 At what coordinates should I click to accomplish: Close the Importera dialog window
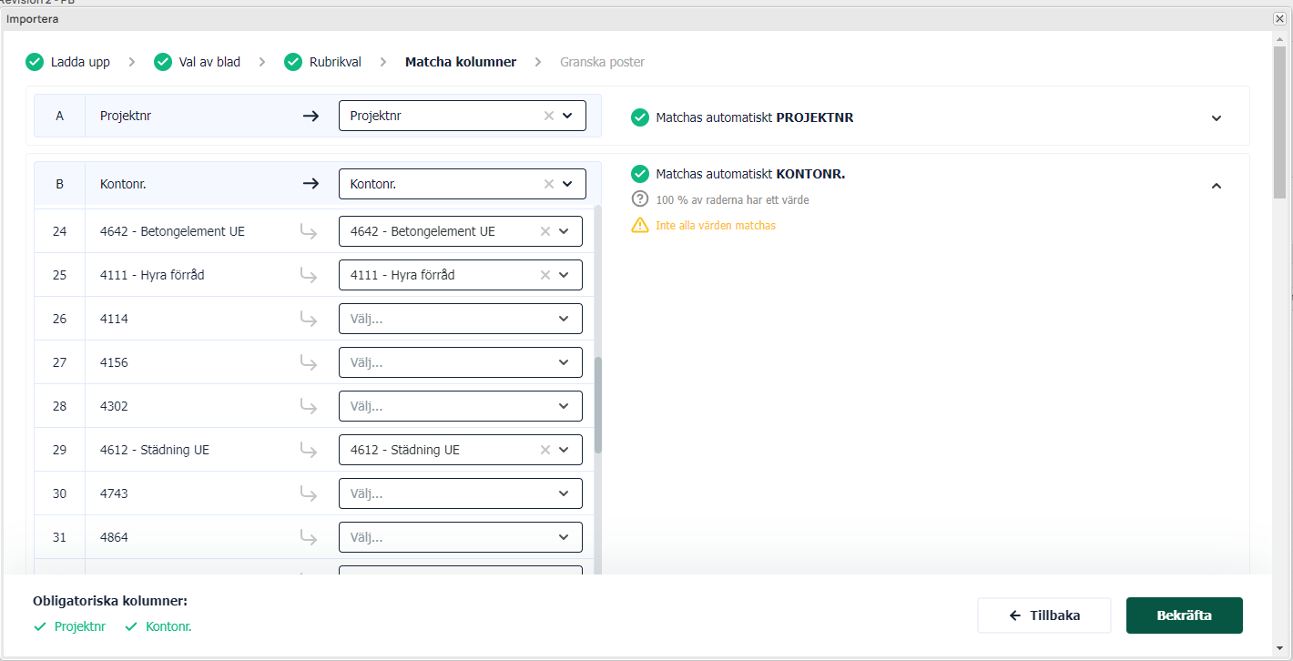click(1278, 18)
